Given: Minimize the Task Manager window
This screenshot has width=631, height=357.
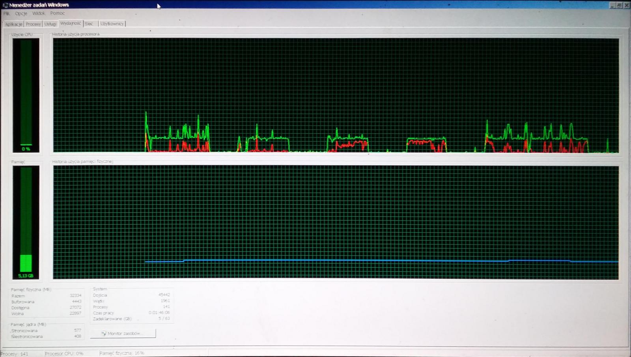Looking at the screenshot, I should [612, 5].
